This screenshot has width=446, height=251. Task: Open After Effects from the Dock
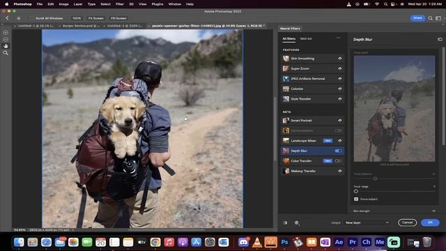tap(339, 242)
